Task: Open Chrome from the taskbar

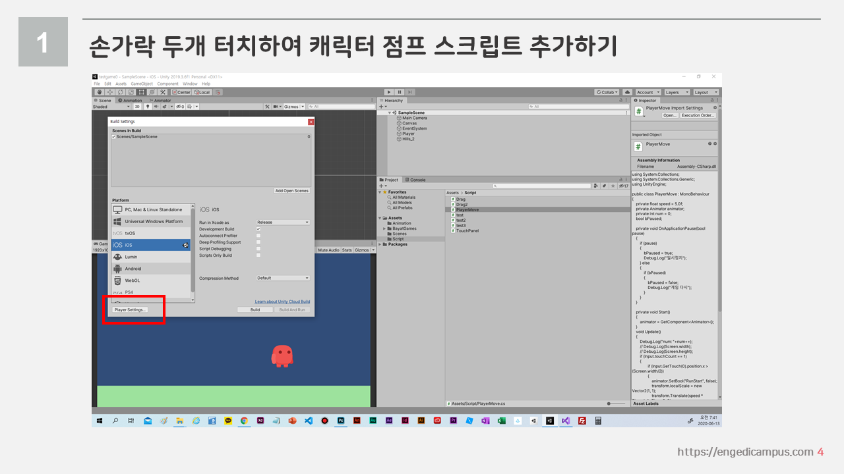Action: (244, 421)
